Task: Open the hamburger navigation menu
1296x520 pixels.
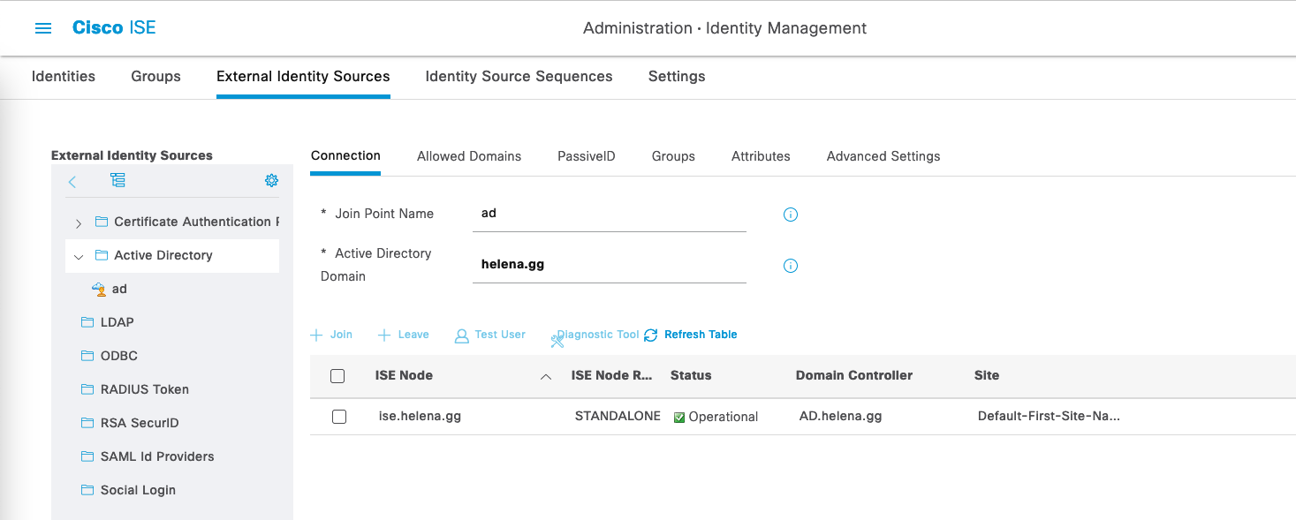Action: 43,28
